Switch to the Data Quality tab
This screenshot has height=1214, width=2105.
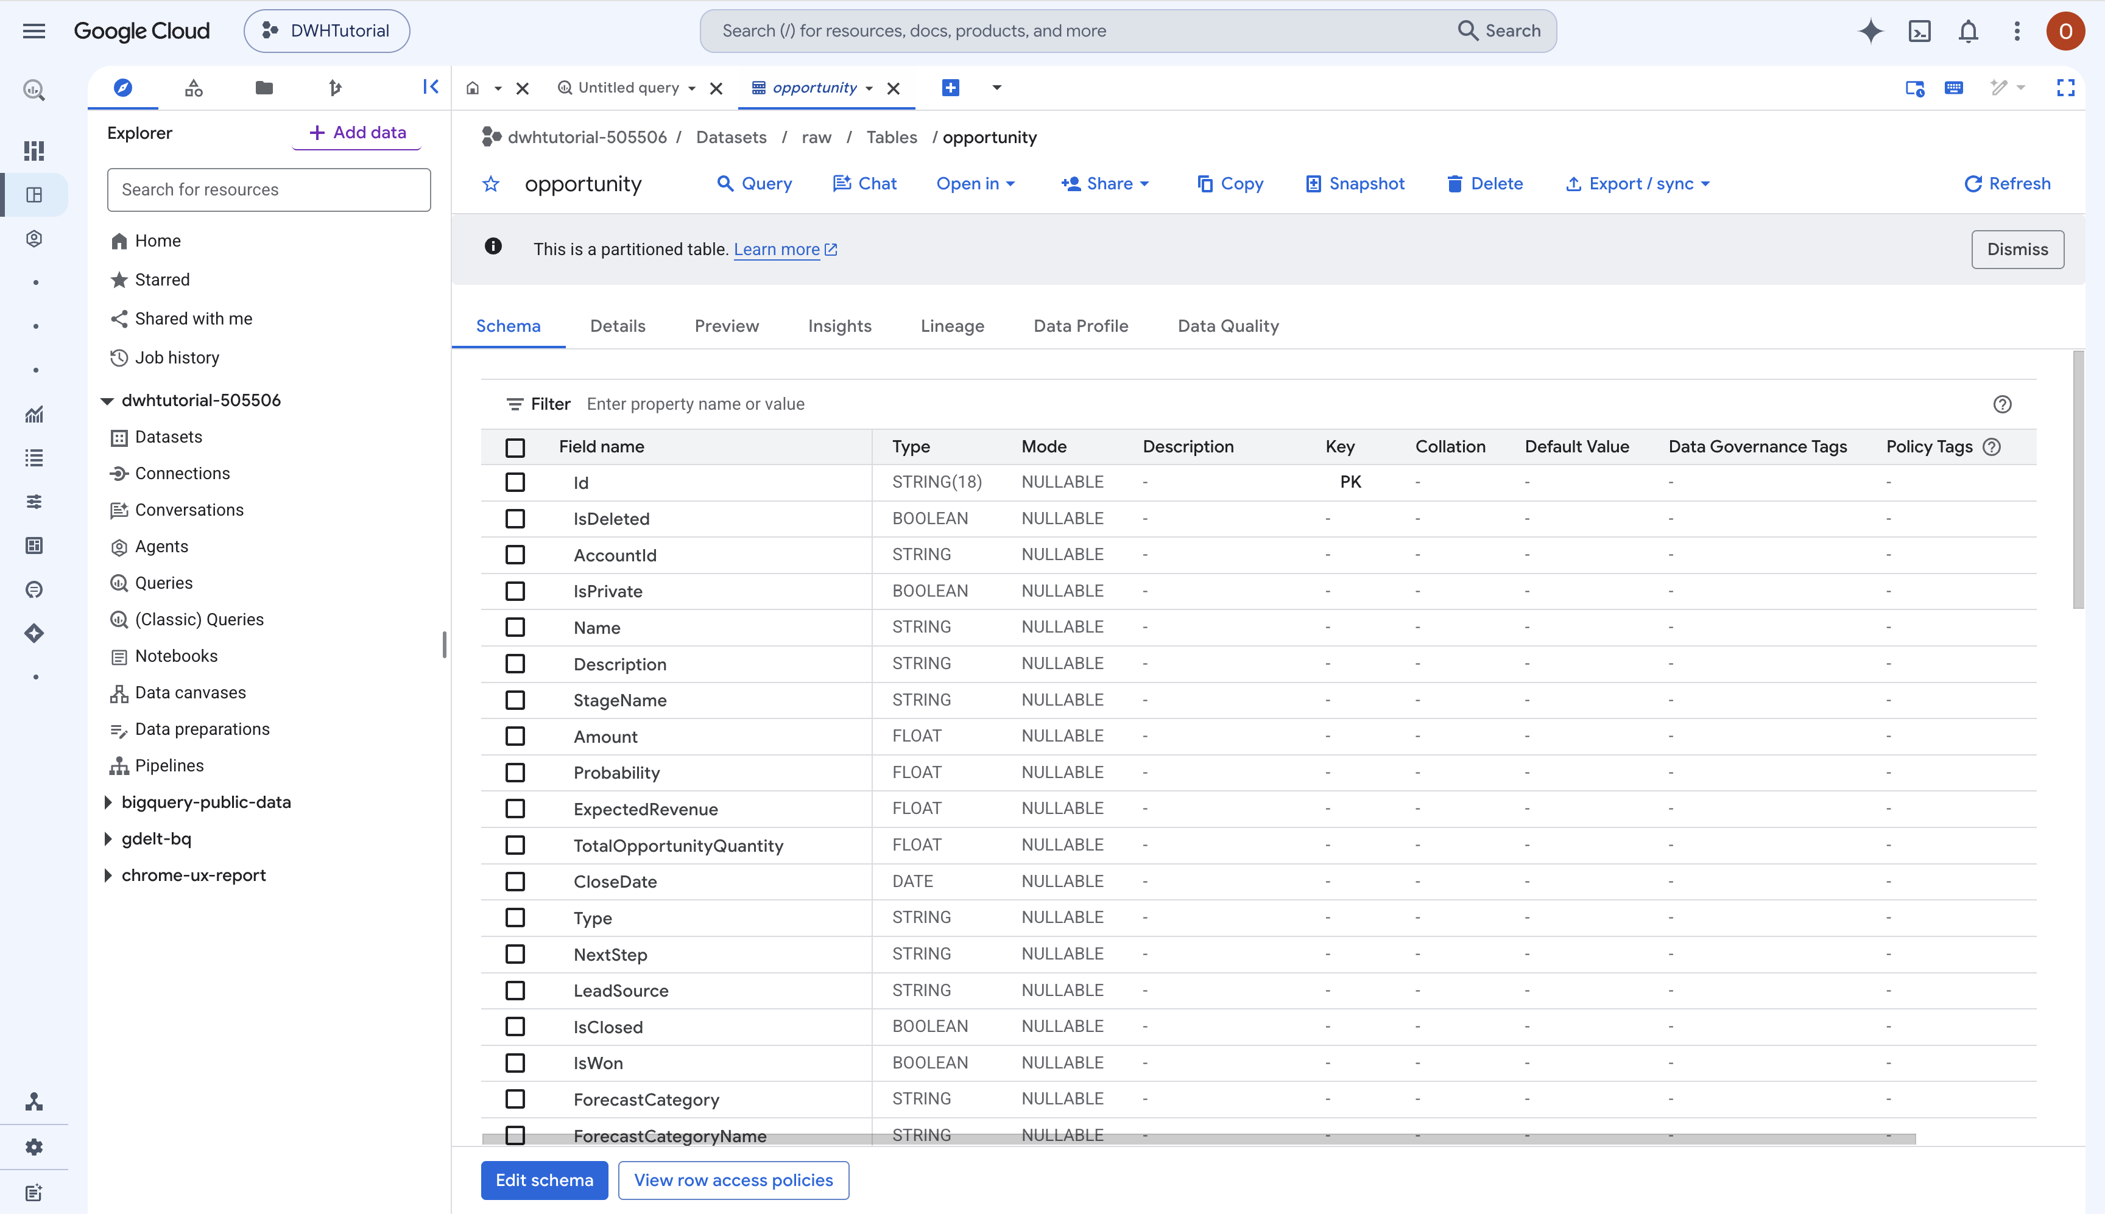point(1229,326)
